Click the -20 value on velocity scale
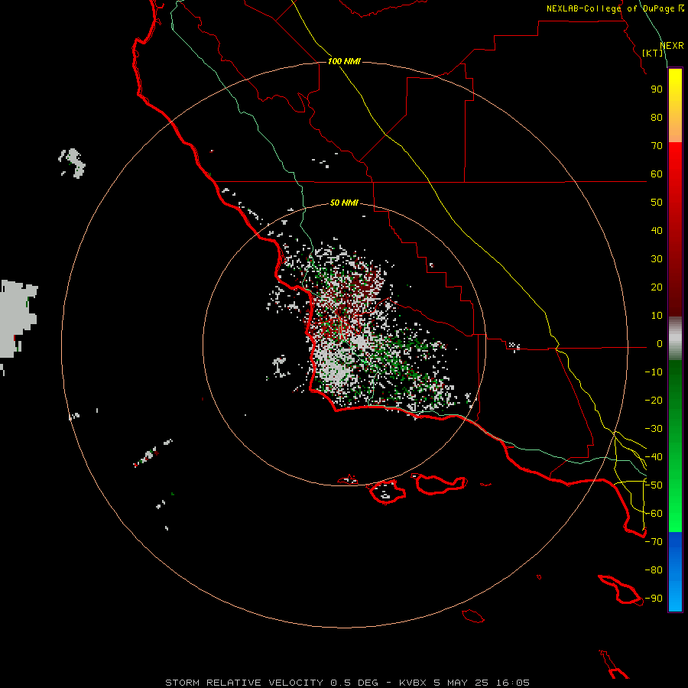Image resolution: width=688 pixels, height=688 pixels. click(x=654, y=400)
